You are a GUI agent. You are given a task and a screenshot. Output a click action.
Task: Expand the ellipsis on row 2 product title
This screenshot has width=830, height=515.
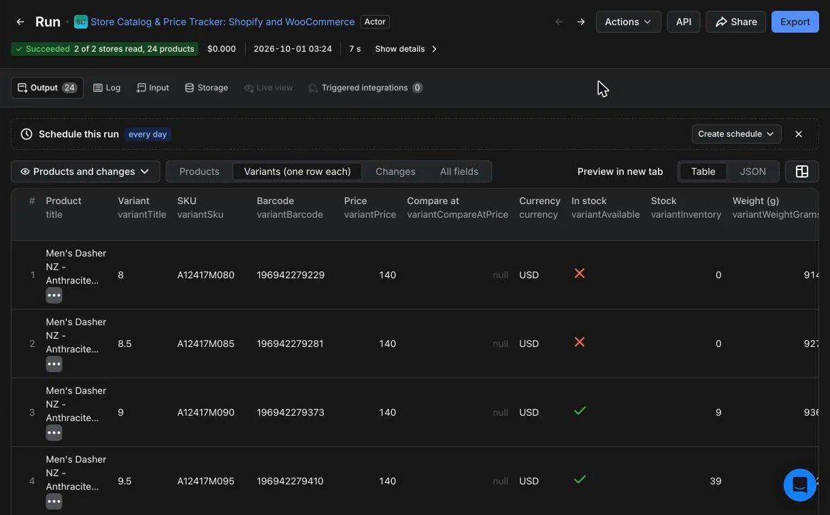point(54,364)
